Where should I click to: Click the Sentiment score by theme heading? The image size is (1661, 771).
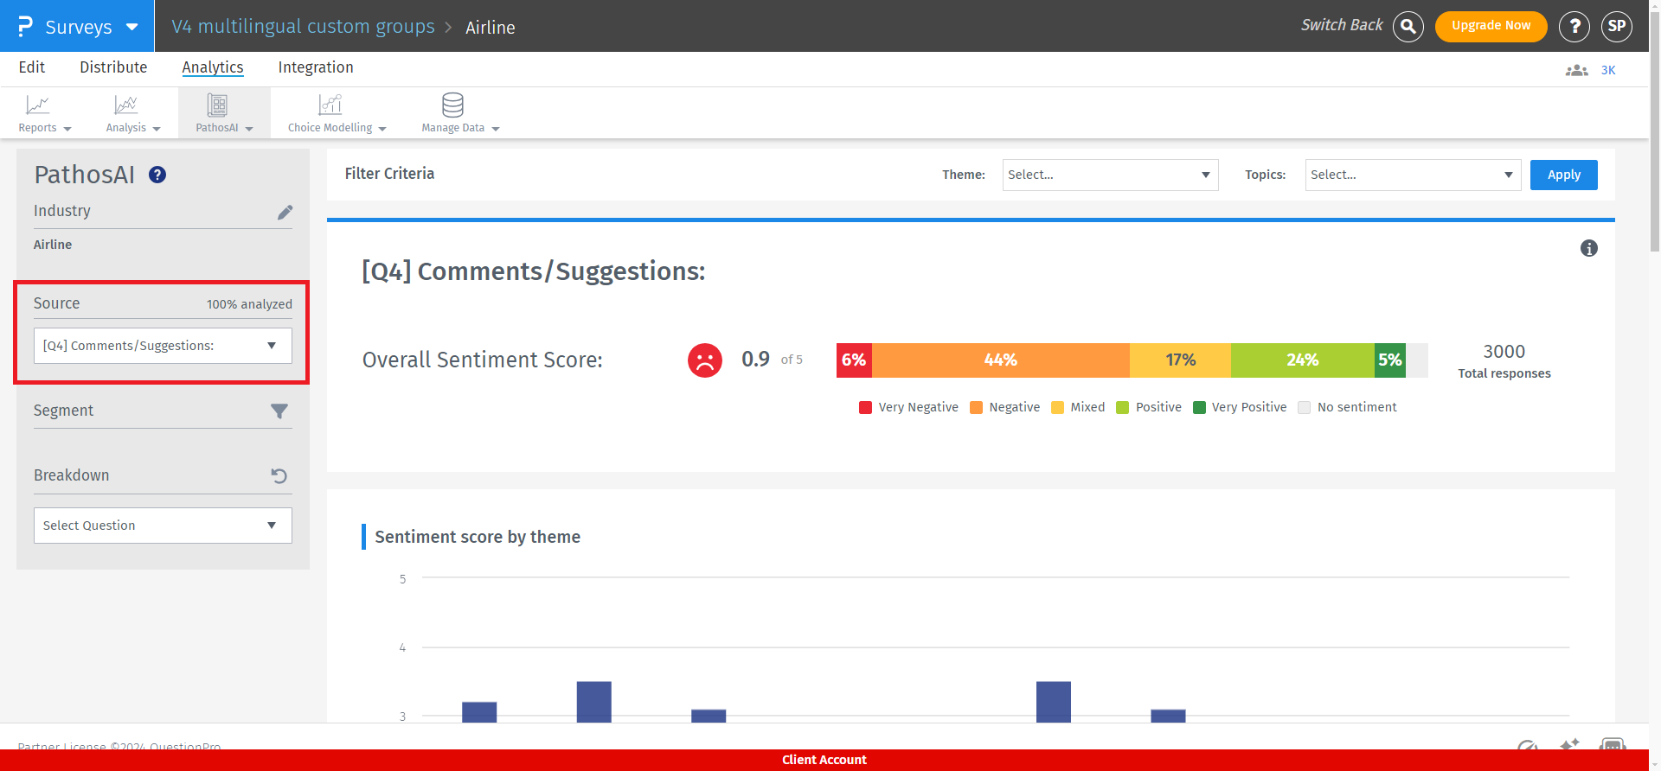pyautogui.click(x=478, y=537)
